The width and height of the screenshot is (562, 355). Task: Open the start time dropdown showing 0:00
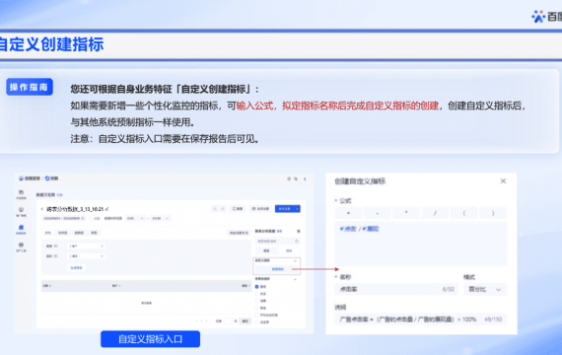[135, 218]
